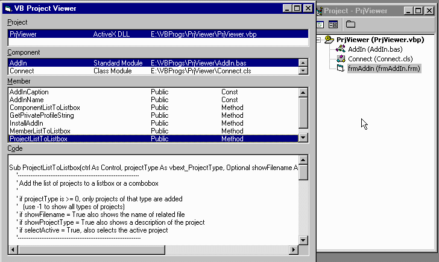Click Code box vertical scroll up arrow

303,160
